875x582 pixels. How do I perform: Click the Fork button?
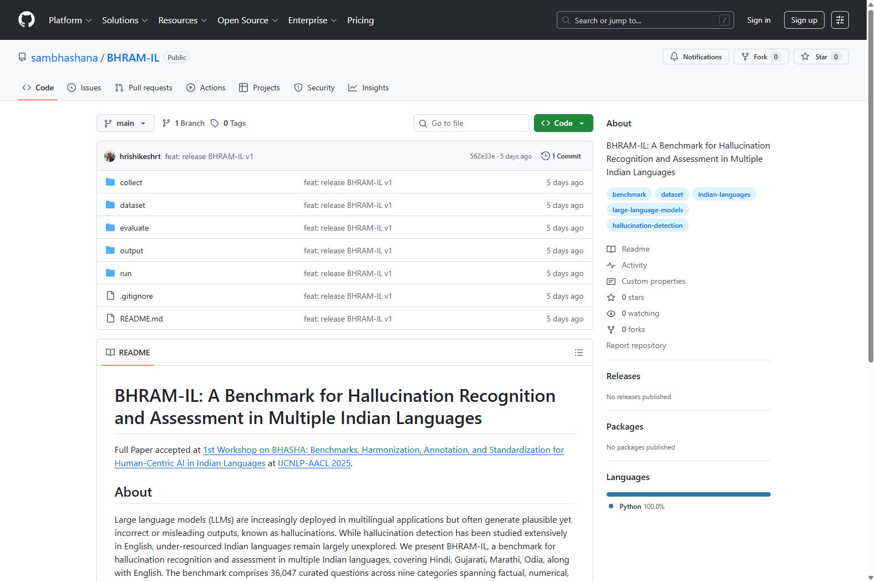761,57
